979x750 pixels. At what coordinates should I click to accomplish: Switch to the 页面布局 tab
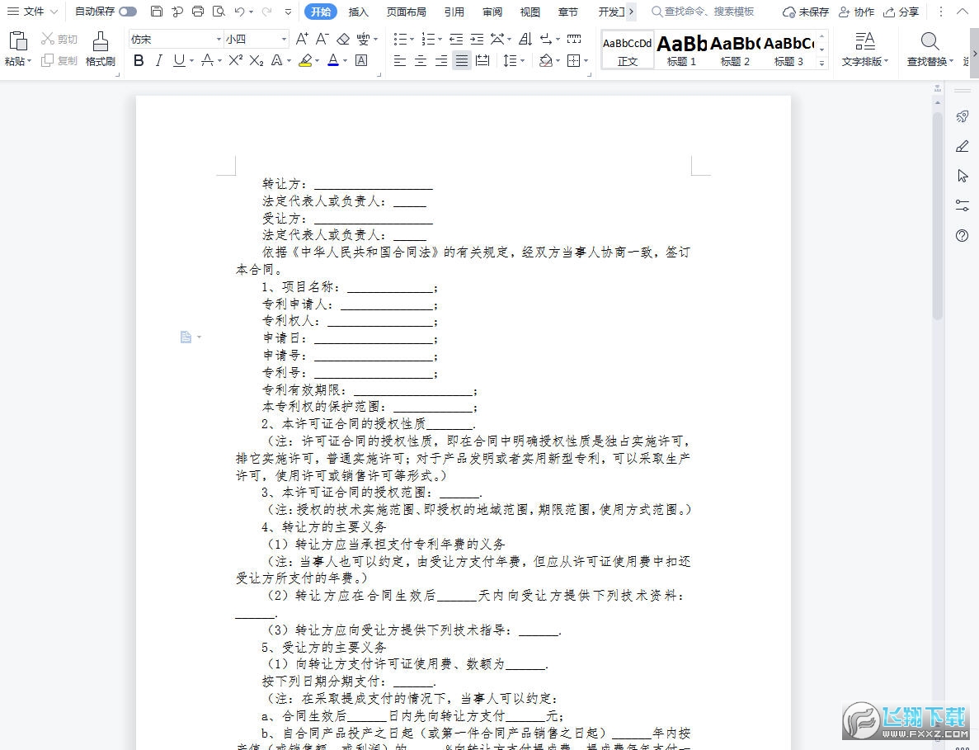pyautogui.click(x=407, y=12)
